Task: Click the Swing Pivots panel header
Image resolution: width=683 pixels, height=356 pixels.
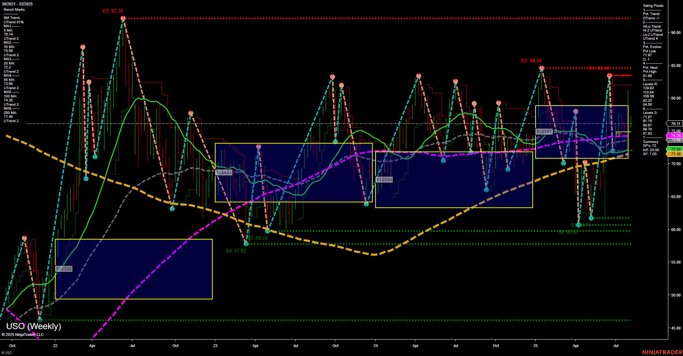Action: (x=654, y=5)
